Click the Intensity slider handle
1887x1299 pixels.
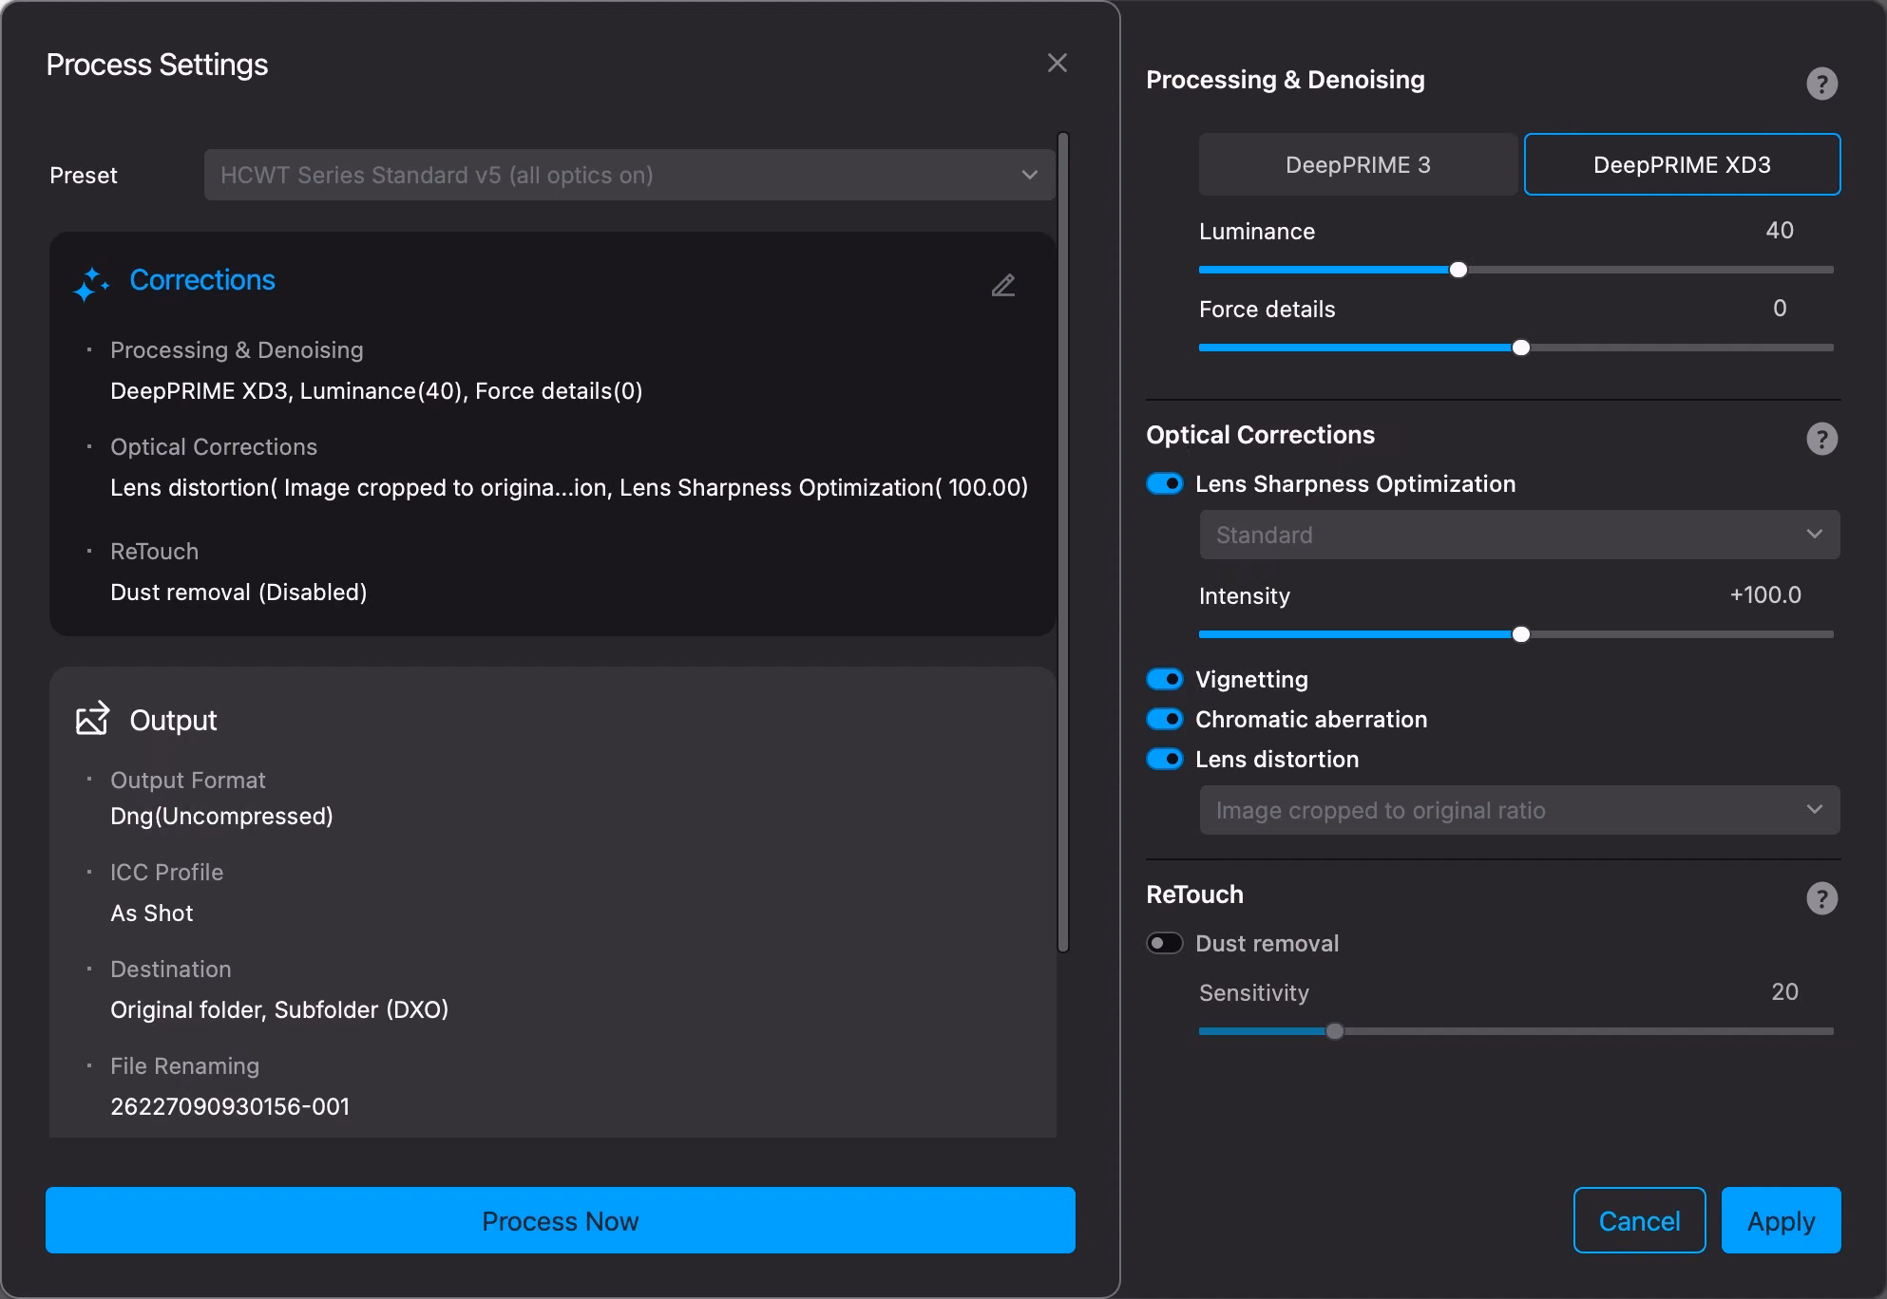click(x=1521, y=634)
